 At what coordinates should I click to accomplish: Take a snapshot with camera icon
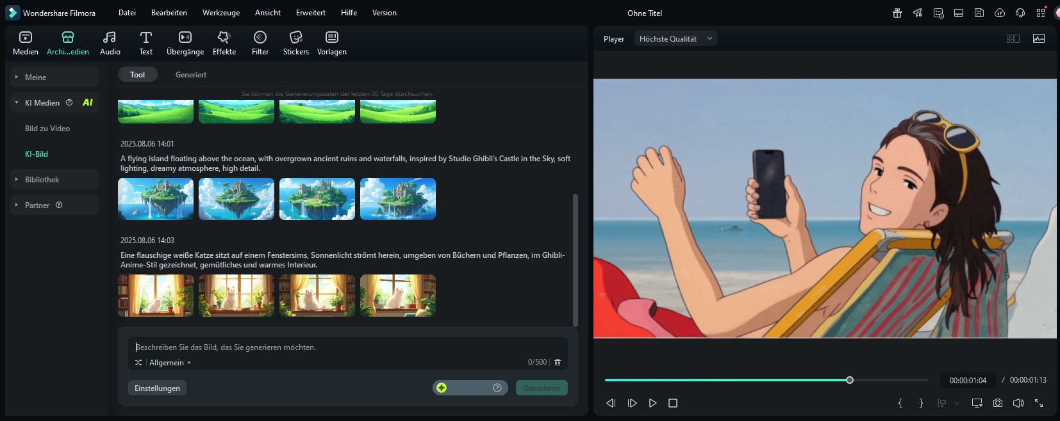coord(998,403)
